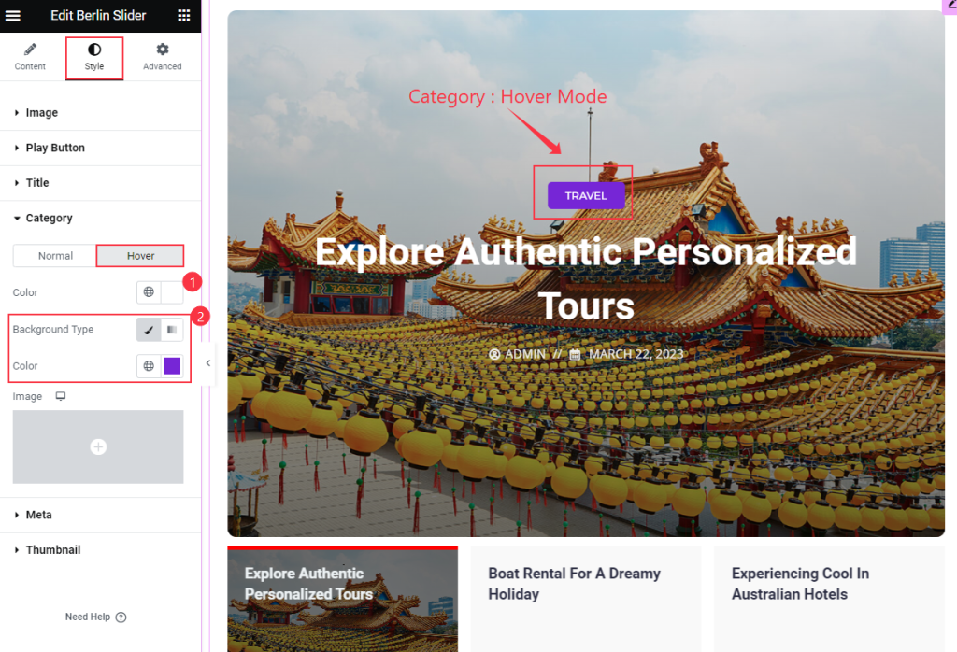Open the widgets grid icon

184,15
